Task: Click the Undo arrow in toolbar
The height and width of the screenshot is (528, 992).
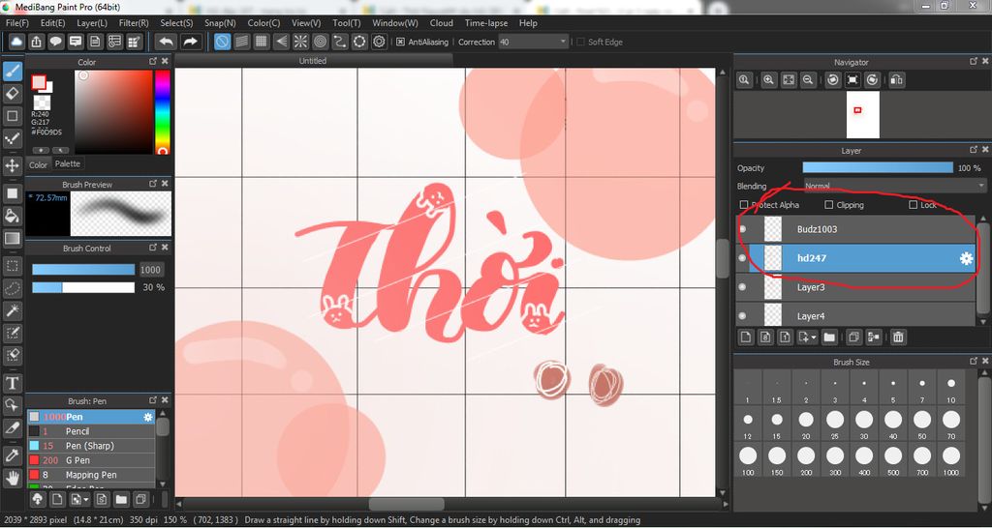Action: [167, 42]
